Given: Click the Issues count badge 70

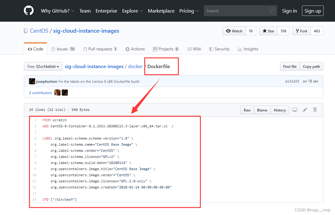Looking at the screenshot, I should tap(72, 49).
